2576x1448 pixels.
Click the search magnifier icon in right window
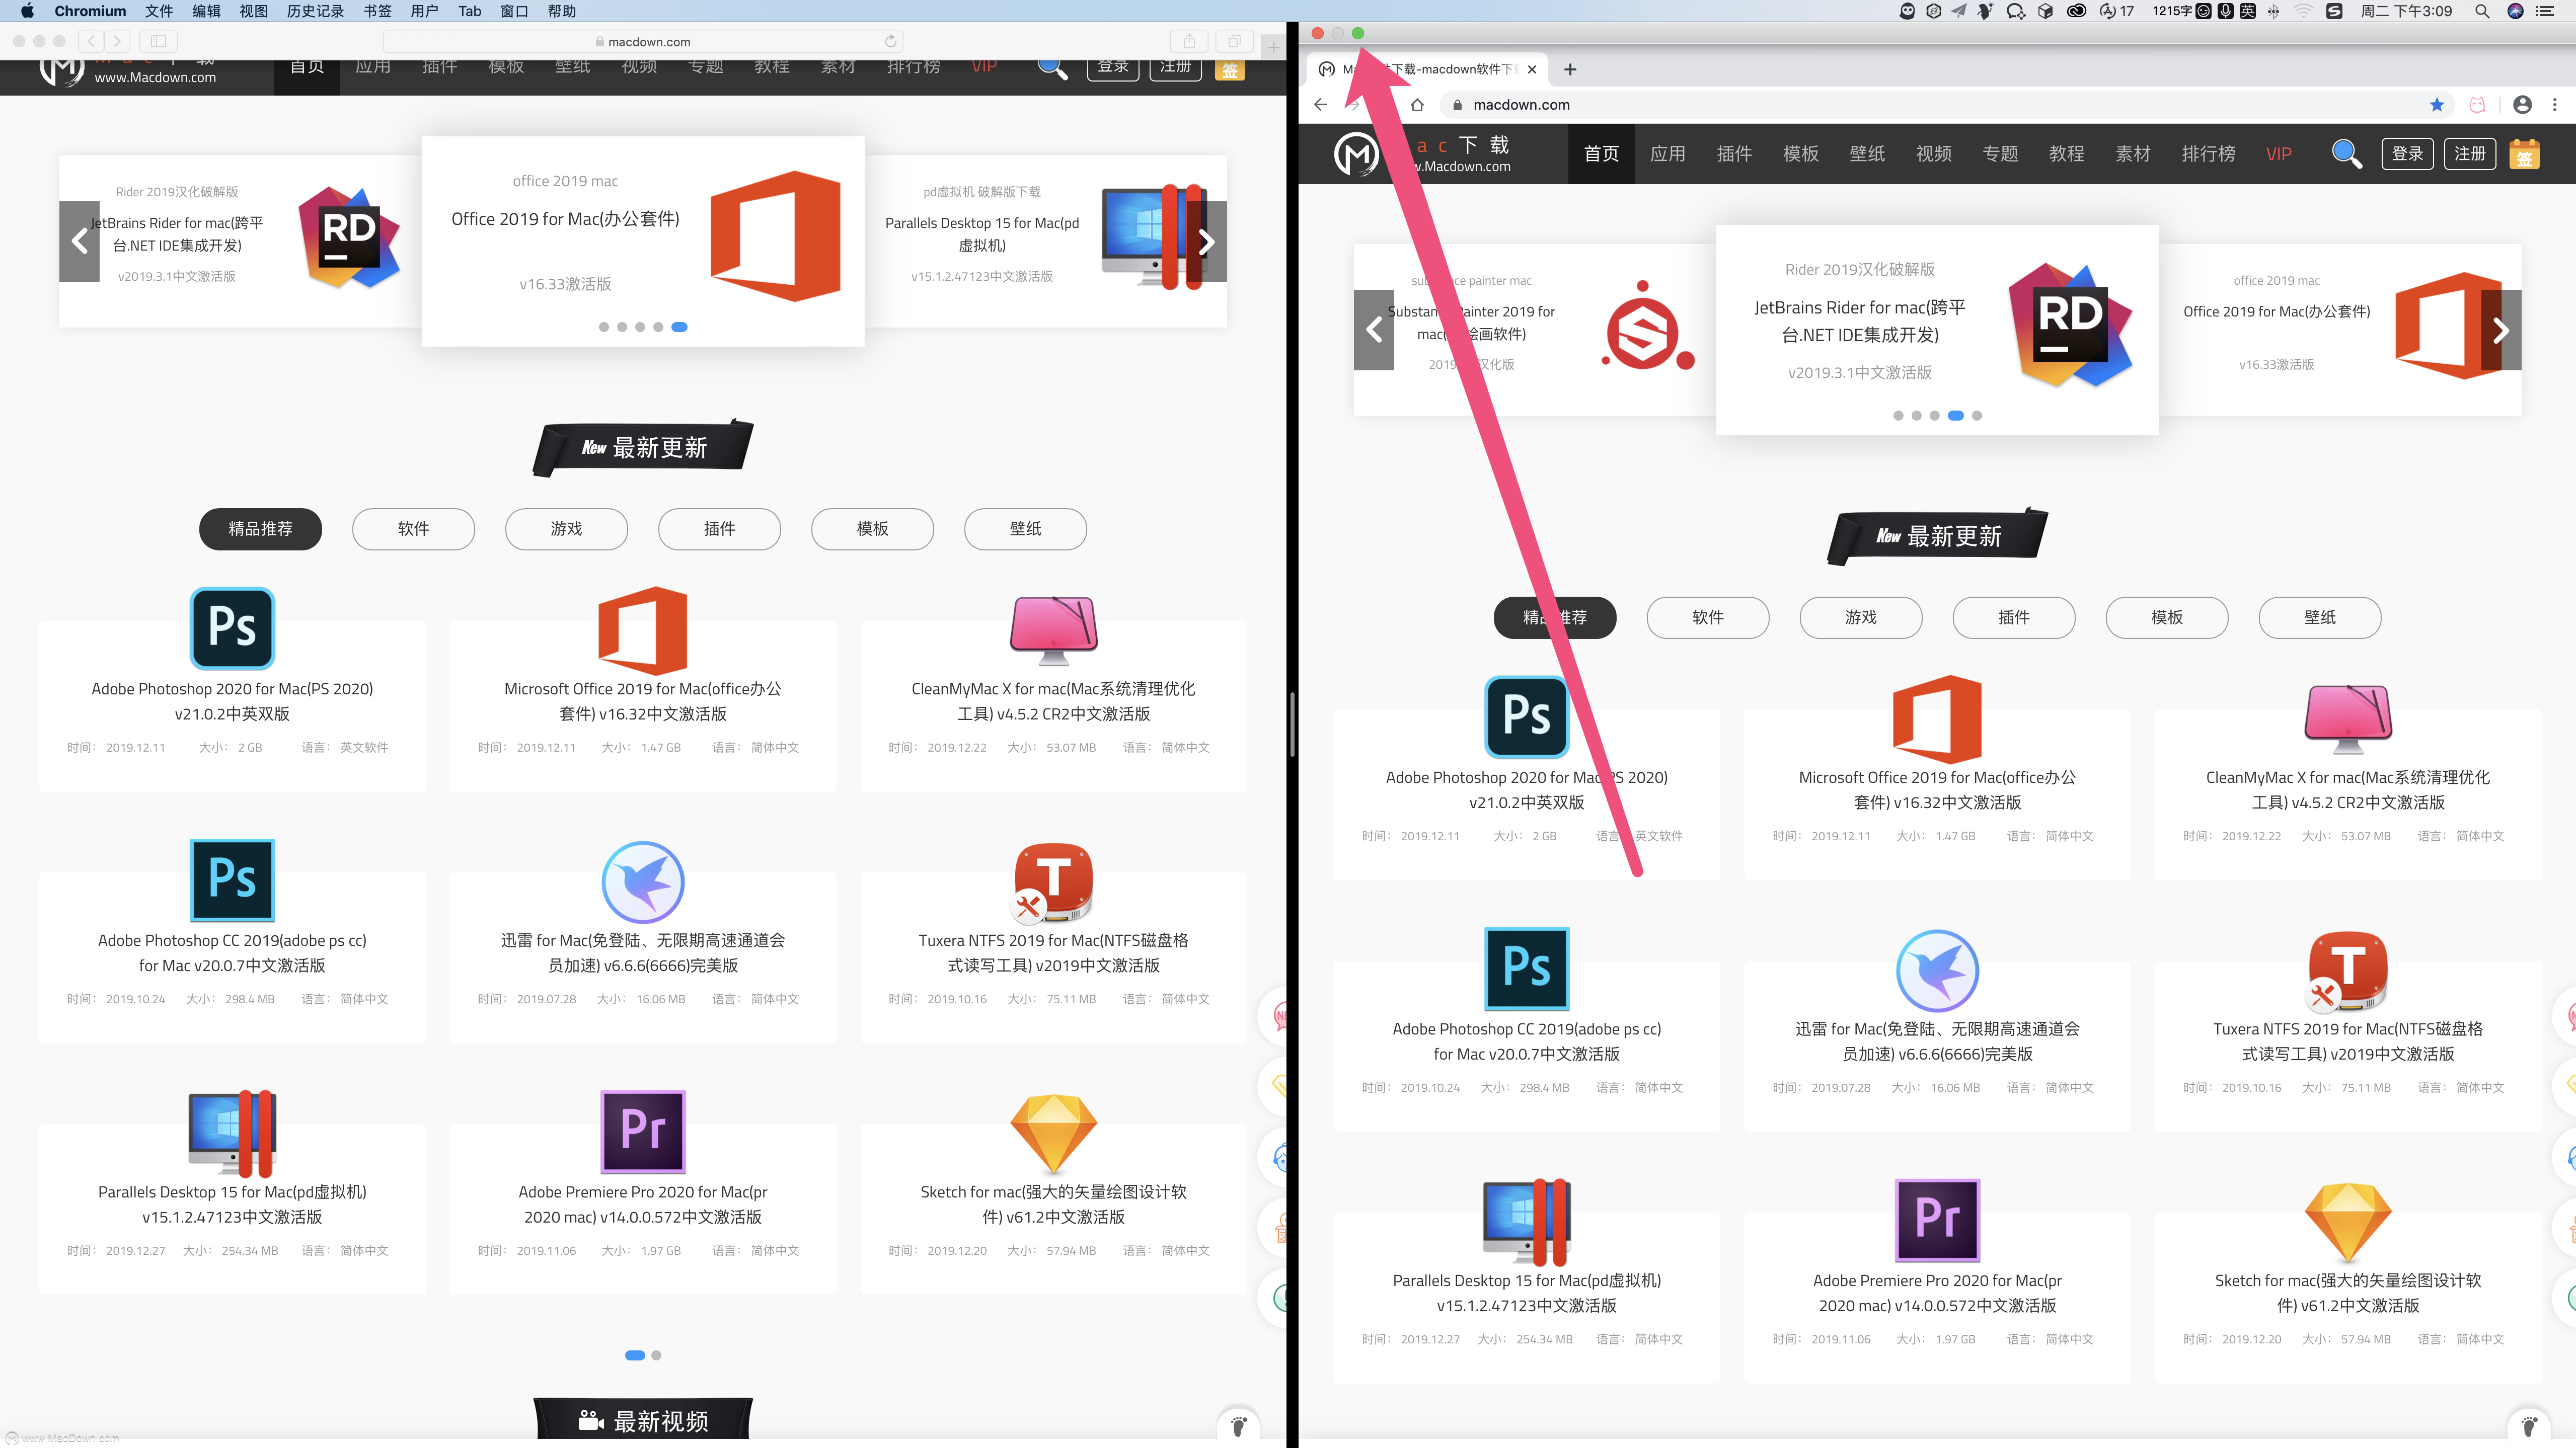(2346, 153)
